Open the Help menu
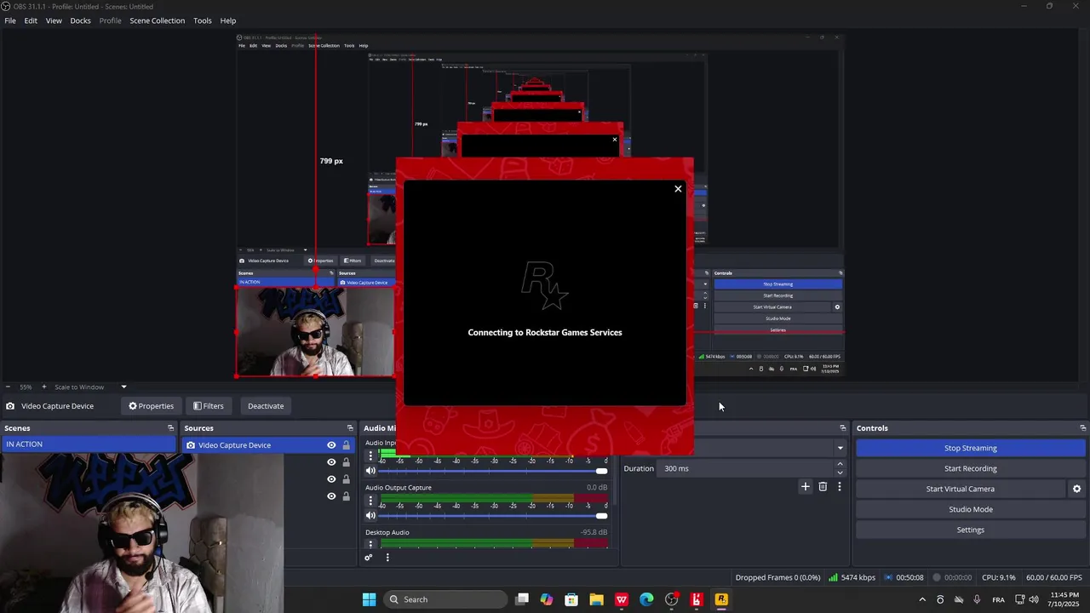 [x=228, y=20]
